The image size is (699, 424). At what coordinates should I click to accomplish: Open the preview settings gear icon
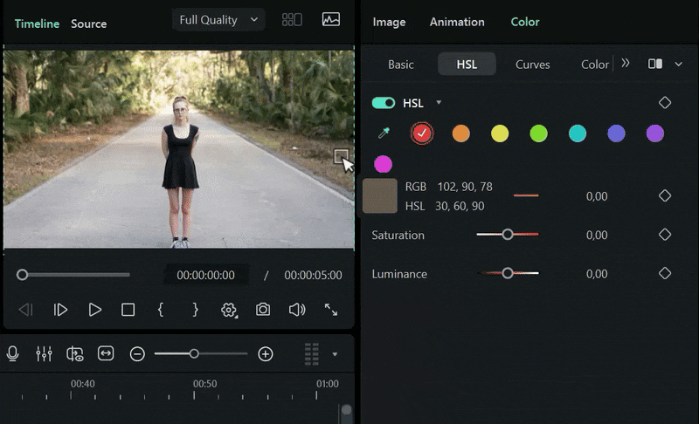coord(229,310)
